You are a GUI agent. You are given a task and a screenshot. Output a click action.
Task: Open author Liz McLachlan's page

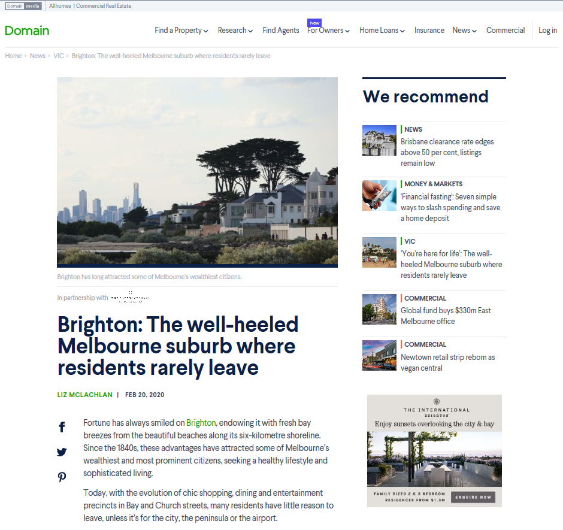pyautogui.click(x=84, y=395)
